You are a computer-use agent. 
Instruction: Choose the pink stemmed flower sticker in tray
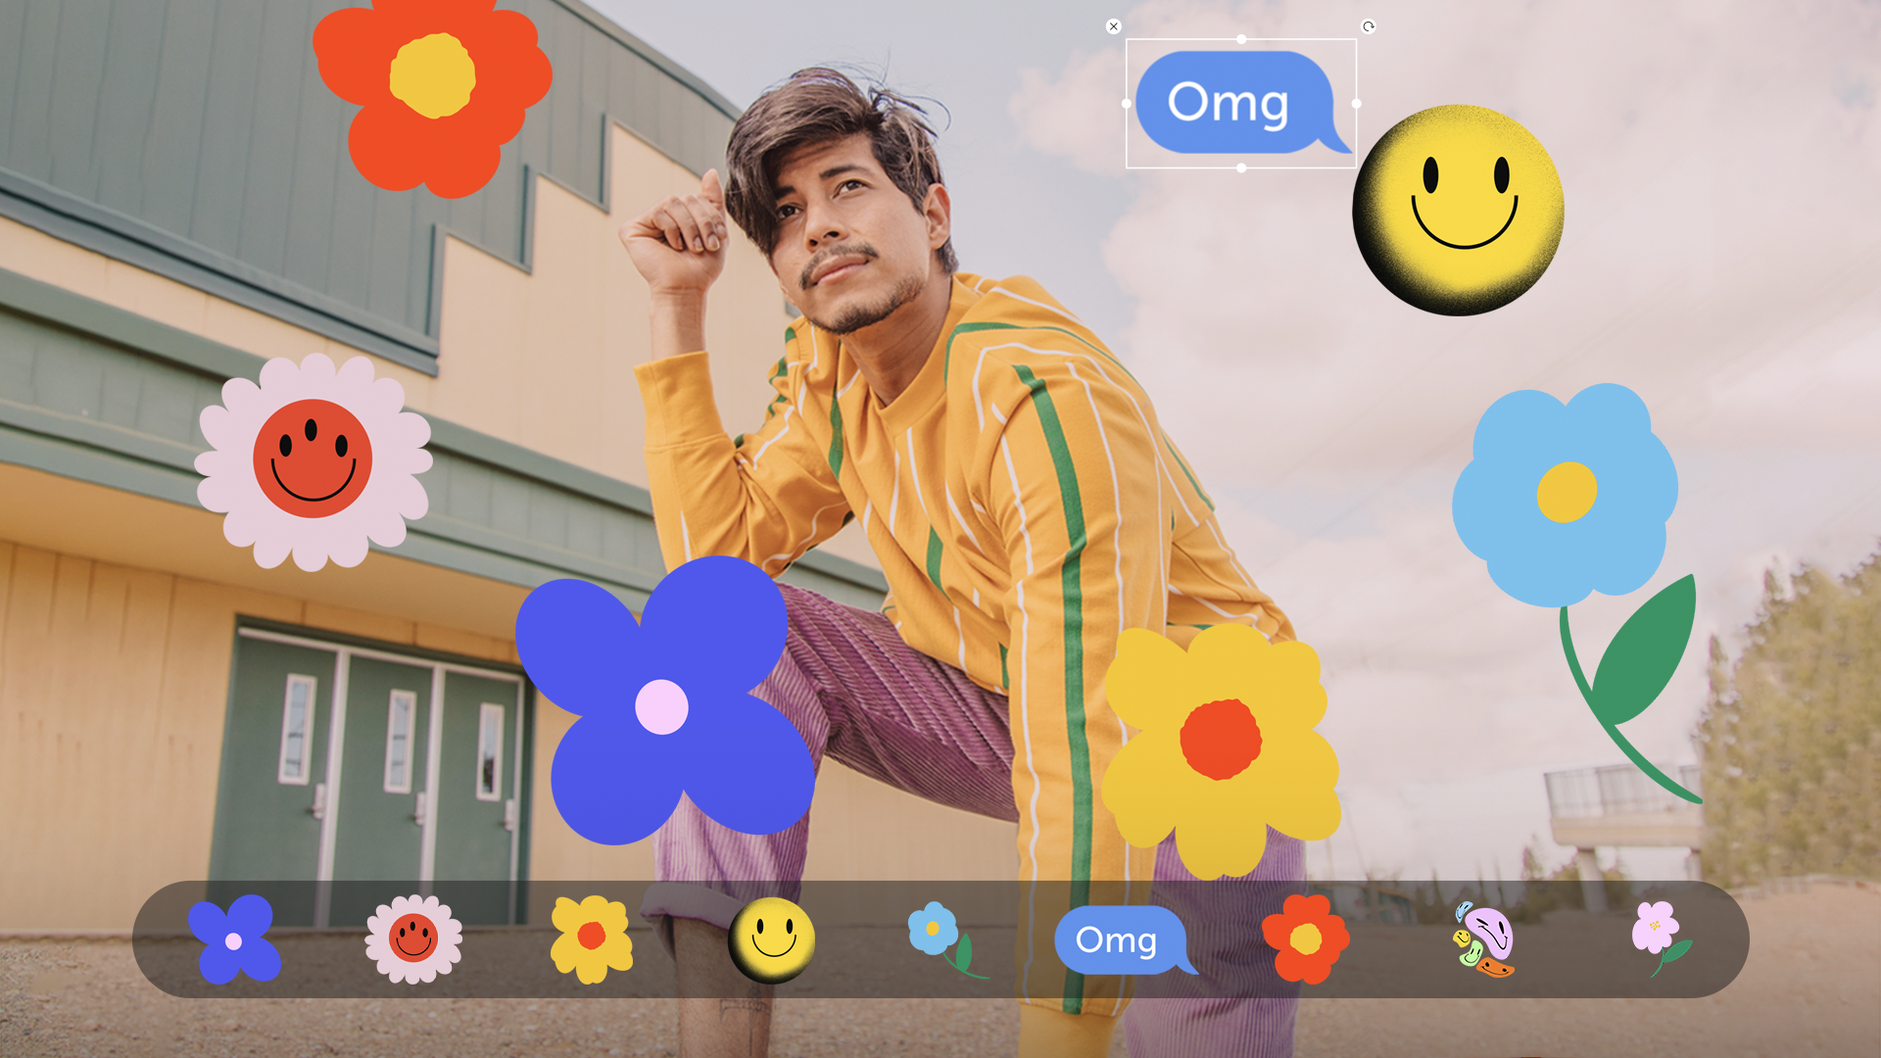coord(1661,938)
